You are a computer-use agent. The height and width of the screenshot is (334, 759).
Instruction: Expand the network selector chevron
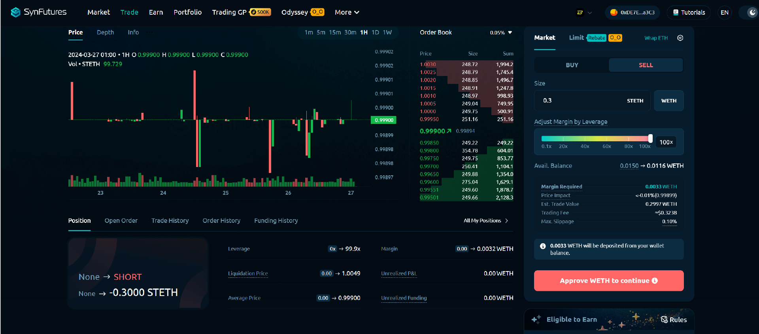(x=590, y=13)
